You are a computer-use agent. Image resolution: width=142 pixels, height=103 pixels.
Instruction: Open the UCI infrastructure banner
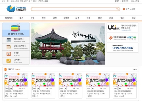click(x=122, y=27)
